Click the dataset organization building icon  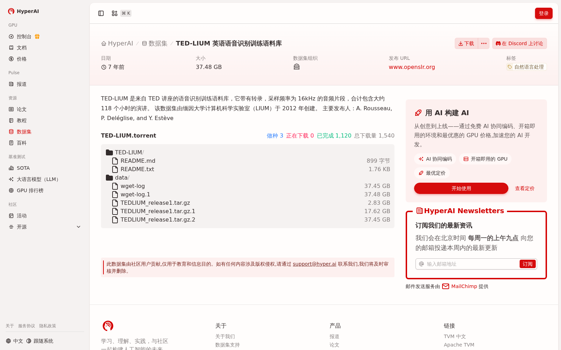(x=297, y=67)
